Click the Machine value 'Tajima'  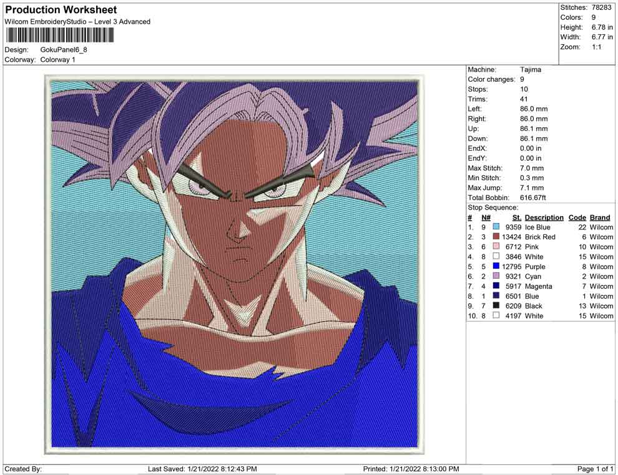click(531, 70)
